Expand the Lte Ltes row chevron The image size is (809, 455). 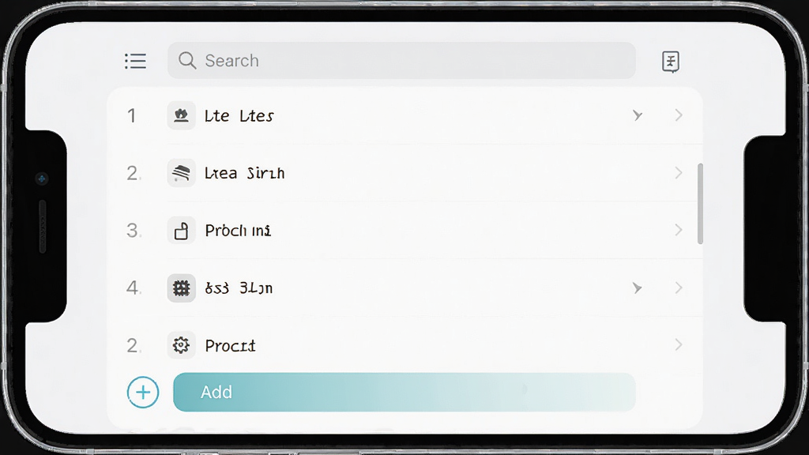(x=679, y=115)
